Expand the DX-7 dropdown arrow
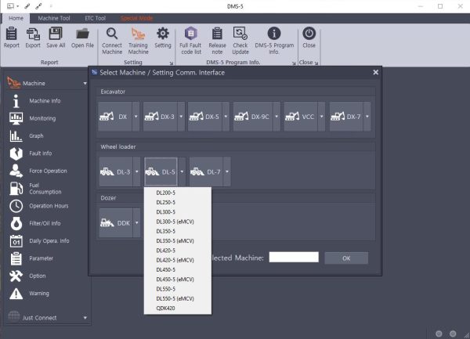 367,117
